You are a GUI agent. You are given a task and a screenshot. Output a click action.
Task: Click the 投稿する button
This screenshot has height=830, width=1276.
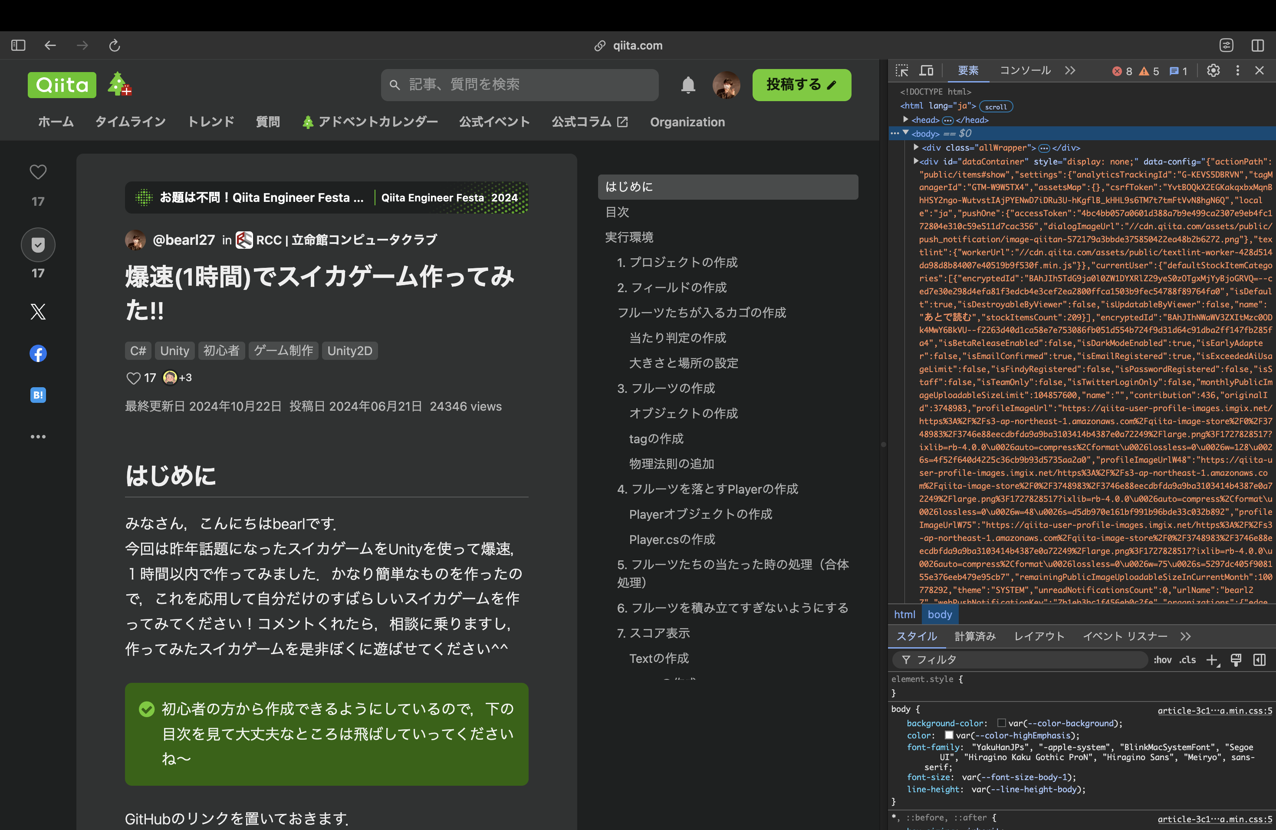[801, 85]
